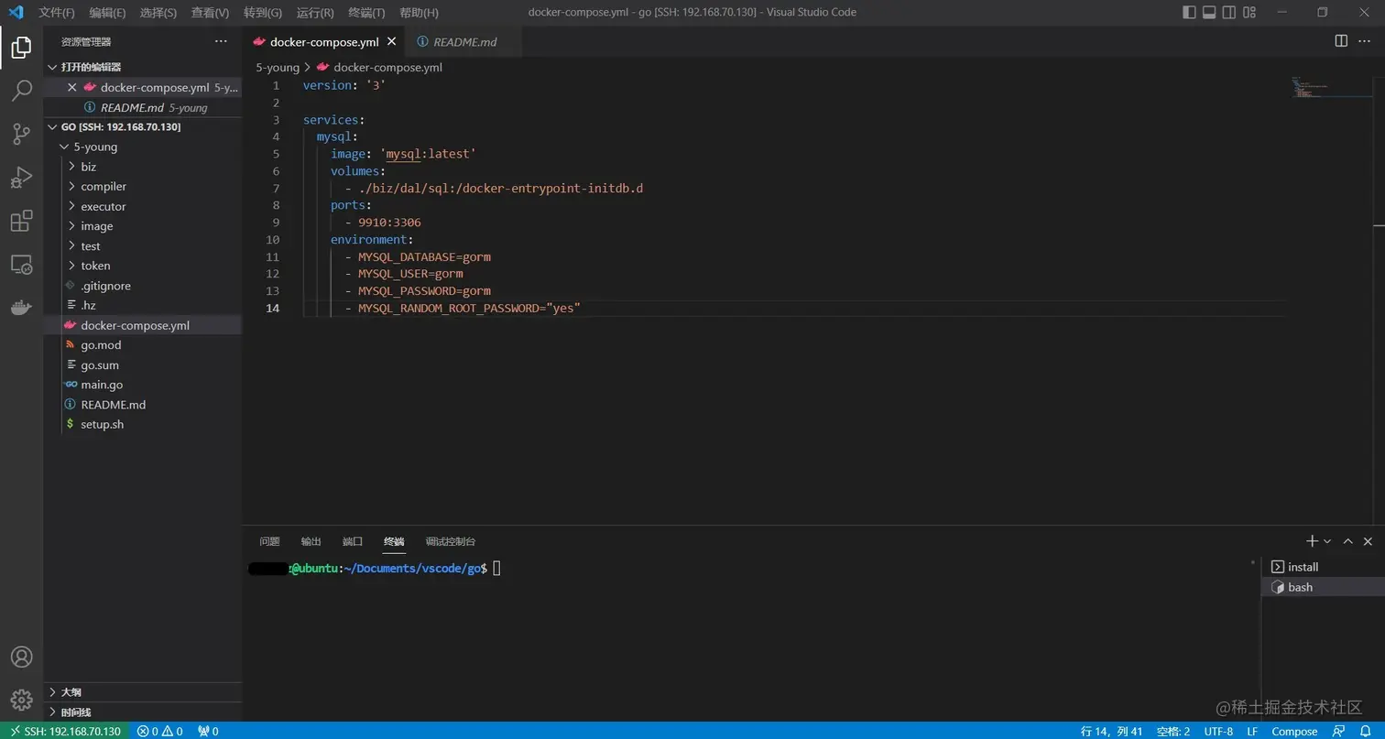This screenshot has width=1385, height=739.
Task: Click the LF end-of-line status item
Action: pyautogui.click(x=1252, y=731)
